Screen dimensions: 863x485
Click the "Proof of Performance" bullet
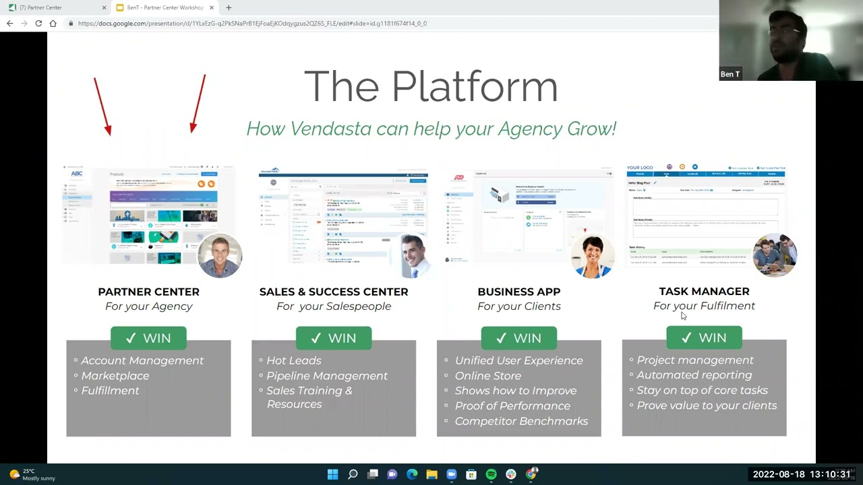coord(512,406)
